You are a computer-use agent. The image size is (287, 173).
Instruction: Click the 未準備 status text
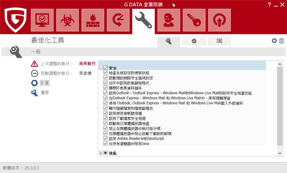(85, 74)
